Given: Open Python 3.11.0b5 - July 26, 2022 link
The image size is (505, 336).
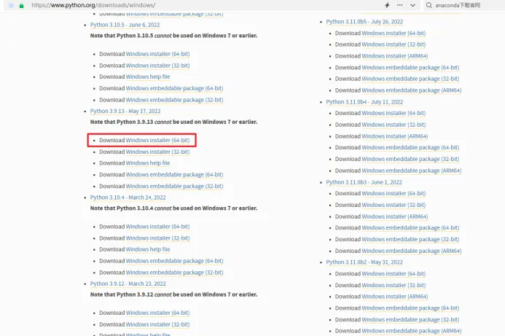Looking at the screenshot, I should [x=364, y=22].
